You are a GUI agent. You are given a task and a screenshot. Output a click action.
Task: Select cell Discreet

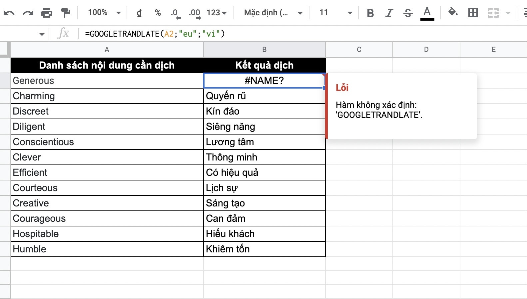click(x=107, y=111)
